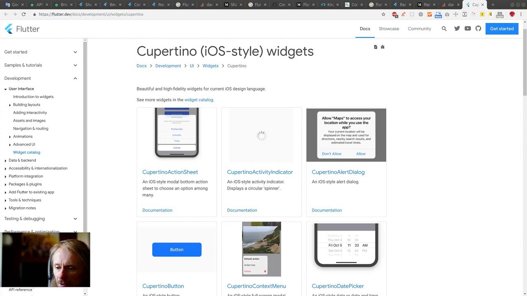The height and width of the screenshot is (296, 527).
Task: Click the red shield extension icon
Action: point(512,14)
